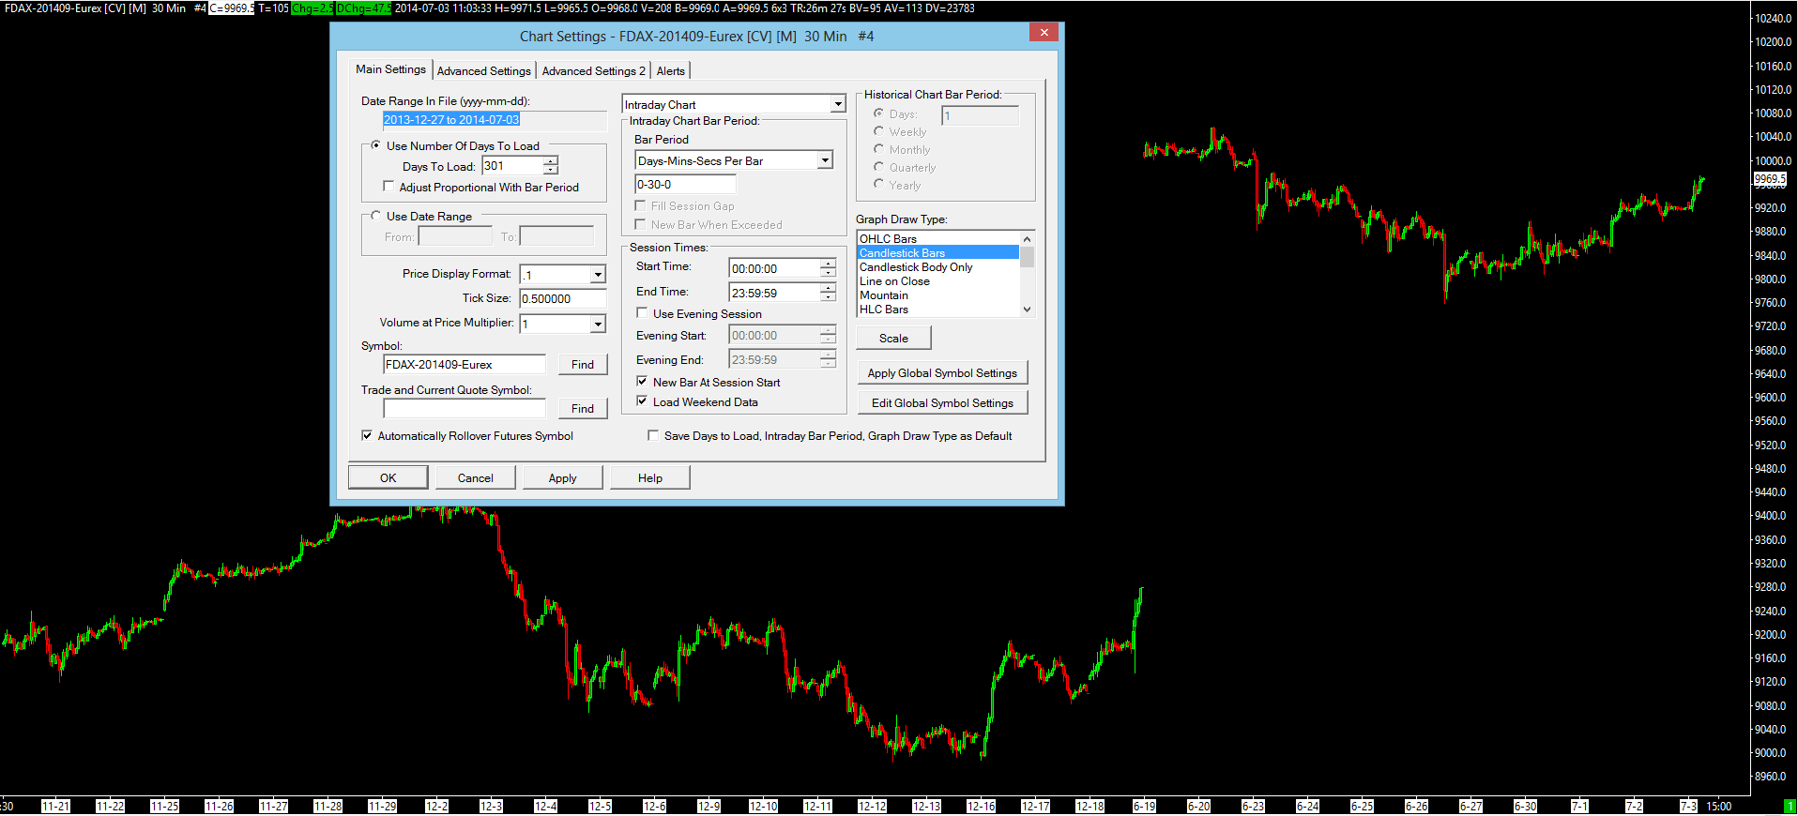Select Line on Close draw type

[x=937, y=280]
